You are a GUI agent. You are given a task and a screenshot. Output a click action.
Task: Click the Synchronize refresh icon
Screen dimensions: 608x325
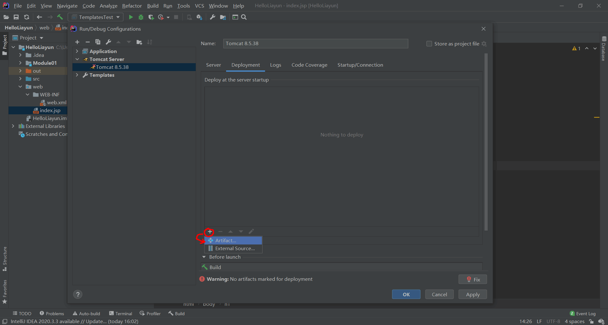(27, 17)
